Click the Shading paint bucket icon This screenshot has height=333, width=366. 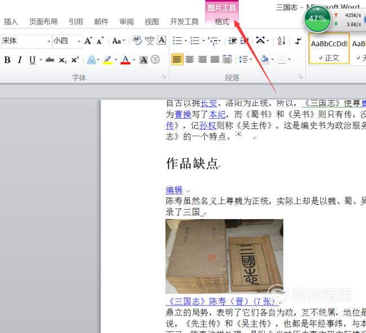265,59
